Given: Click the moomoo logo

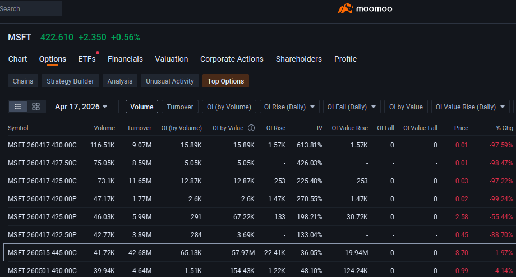Looking at the screenshot, I should pos(365,9).
